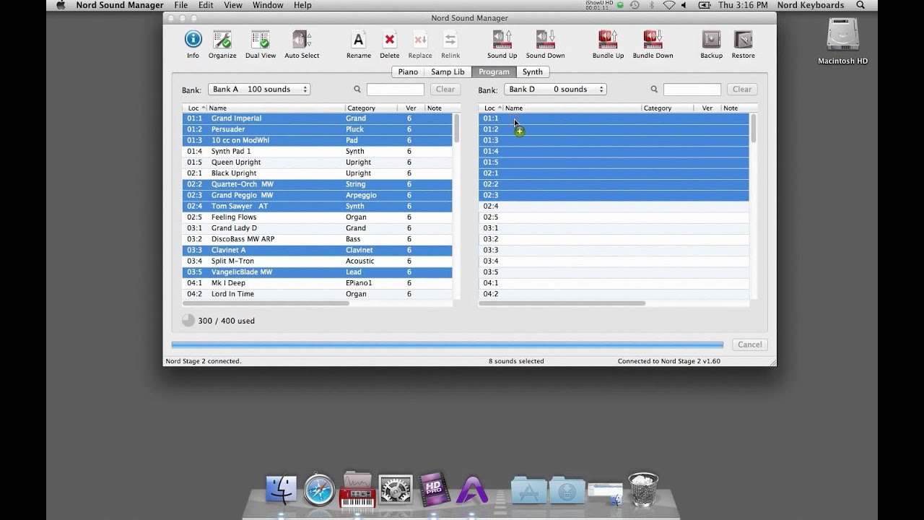Switch to the Piano tab

point(408,71)
